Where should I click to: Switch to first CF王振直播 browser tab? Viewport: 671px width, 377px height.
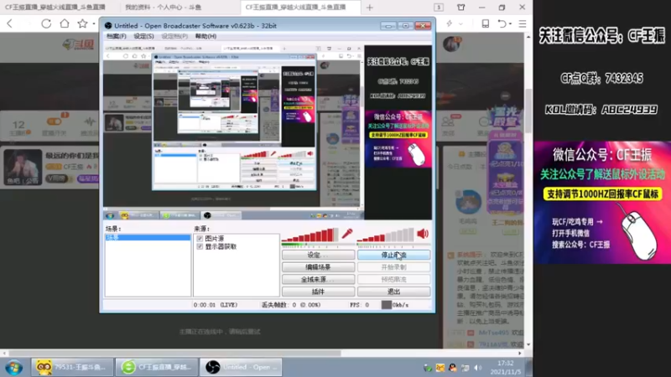pos(55,8)
